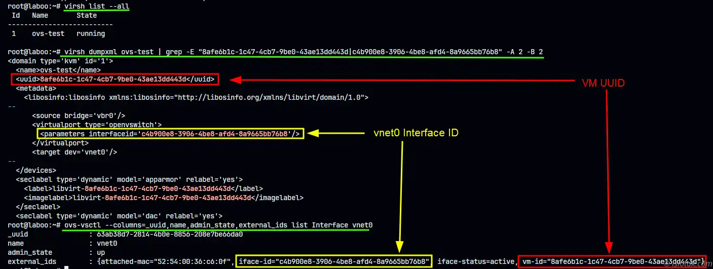This screenshot has height=269, width=713.
Task: Click the iface-id="c4b900e8-..." entry
Action: click(x=334, y=261)
